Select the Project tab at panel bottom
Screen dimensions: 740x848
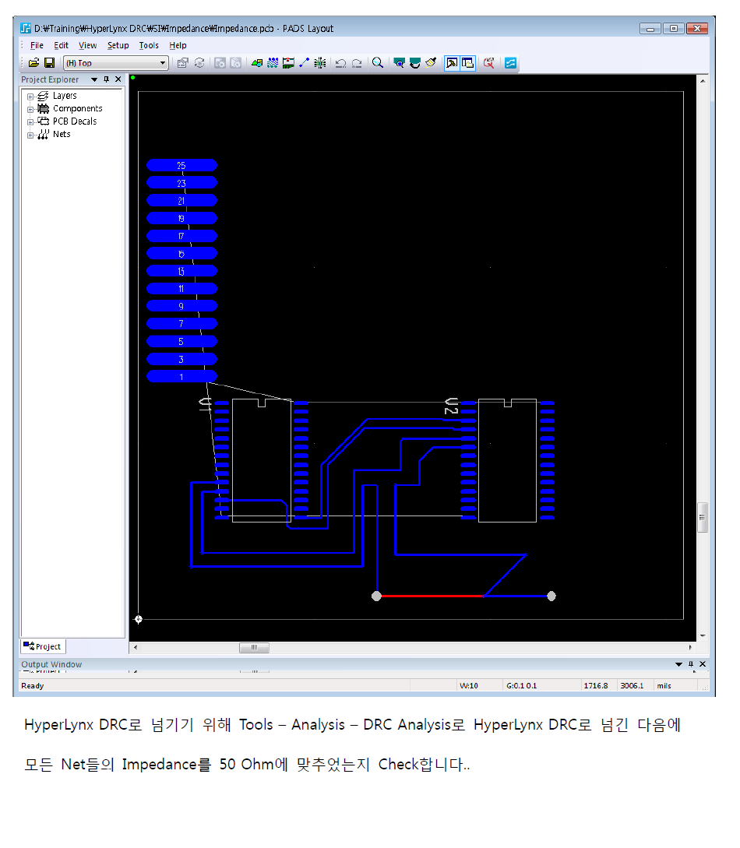click(43, 646)
